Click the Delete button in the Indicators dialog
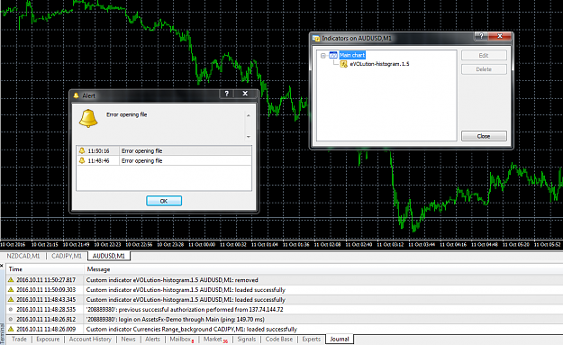 484,69
